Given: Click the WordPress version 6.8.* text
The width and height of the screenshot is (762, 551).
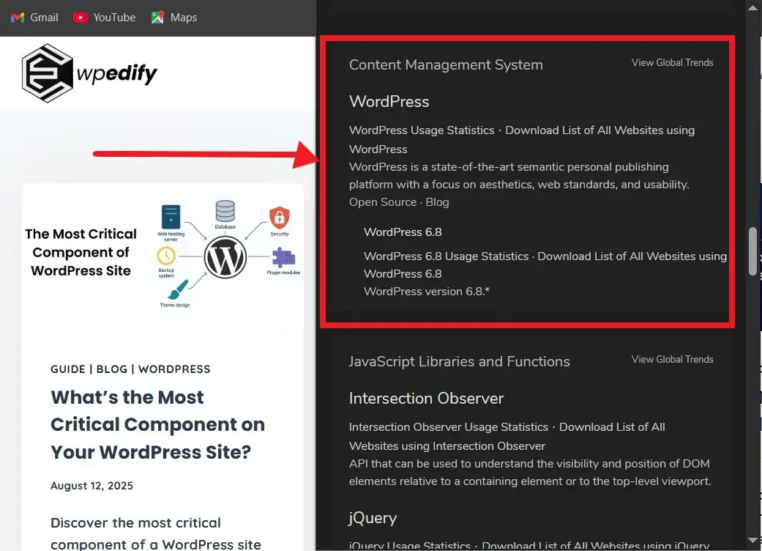Looking at the screenshot, I should click(x=426, y=292).
